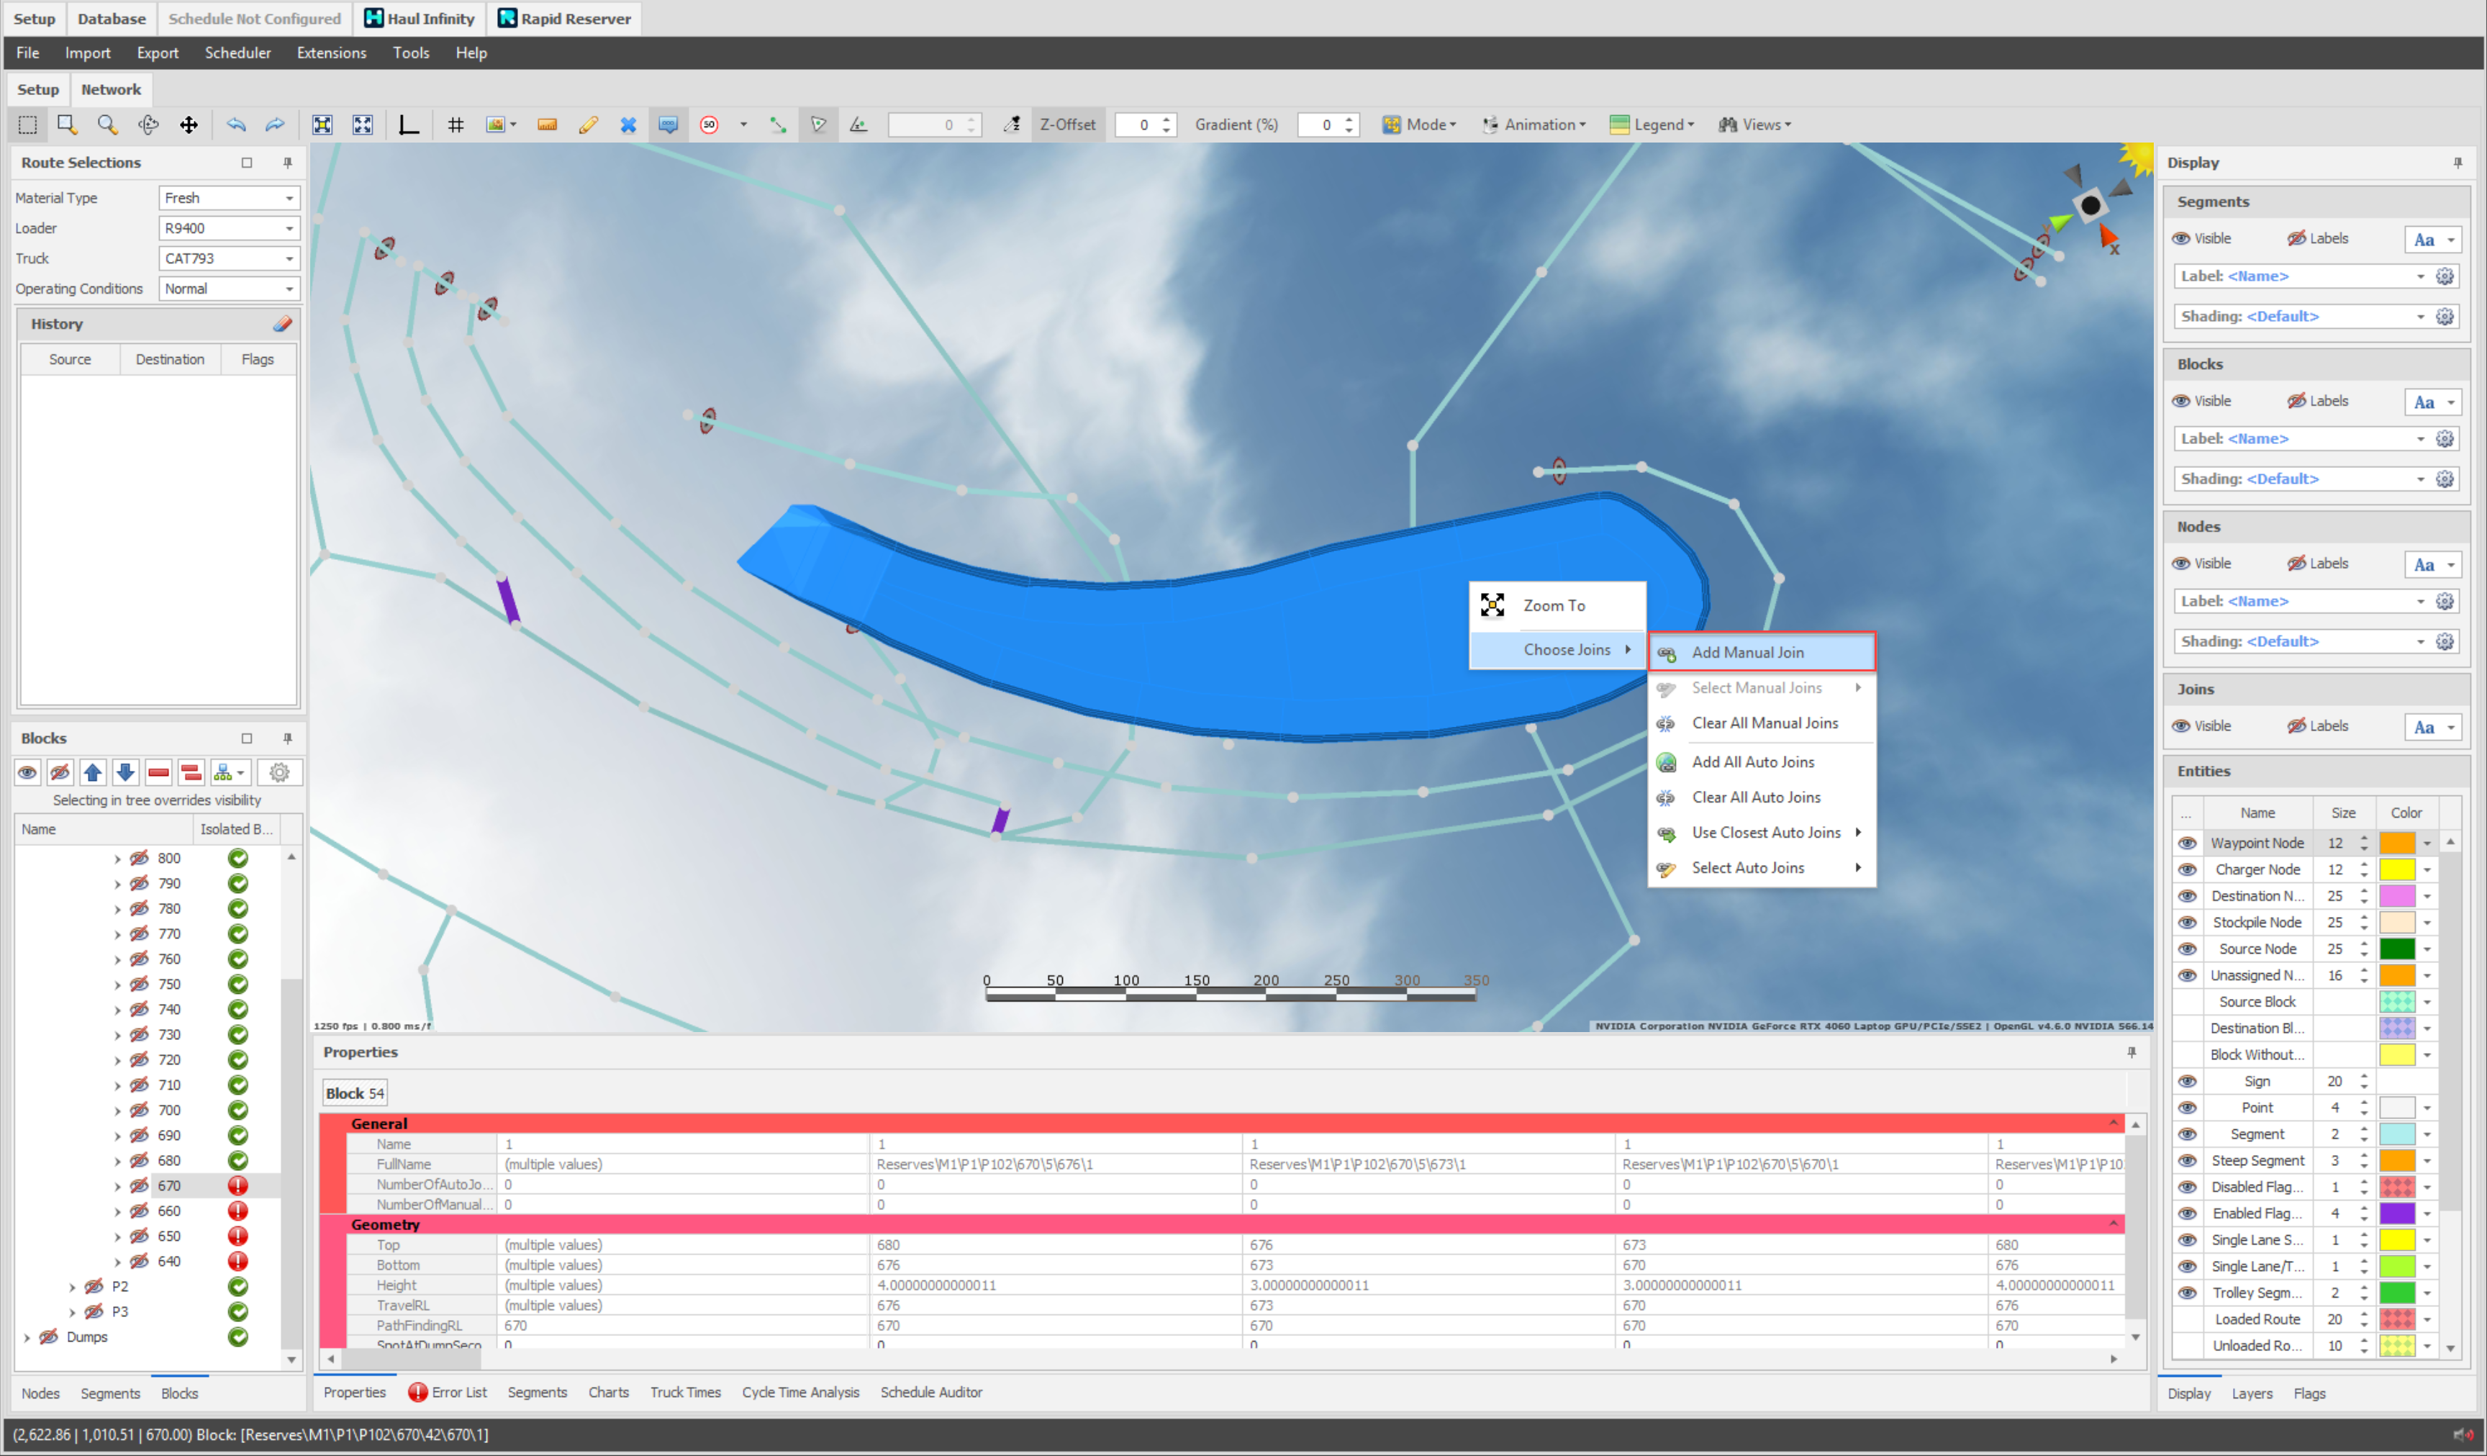2487x1456 pixels.
Task: Click the Haul Infinity button
Action: click(420, 19)
